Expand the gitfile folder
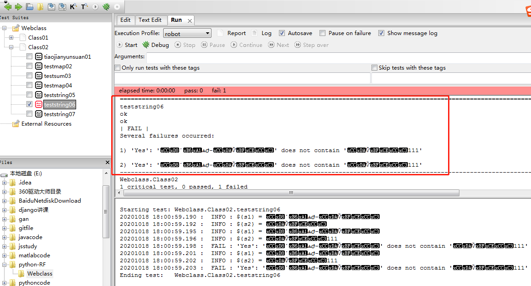 coord(4,229)
